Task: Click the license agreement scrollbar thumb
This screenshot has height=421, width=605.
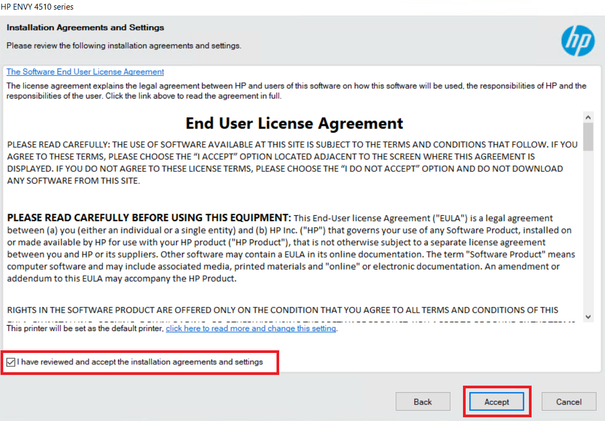Action: [x=588, y=137]
